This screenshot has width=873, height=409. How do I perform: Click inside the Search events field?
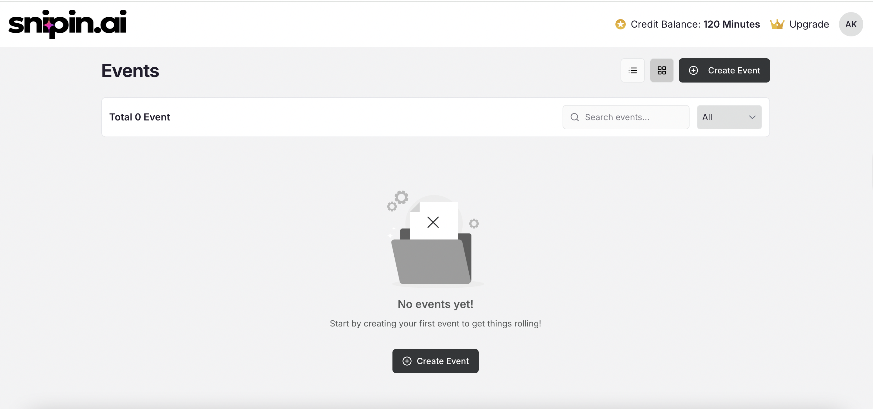(x=626, y=117)
